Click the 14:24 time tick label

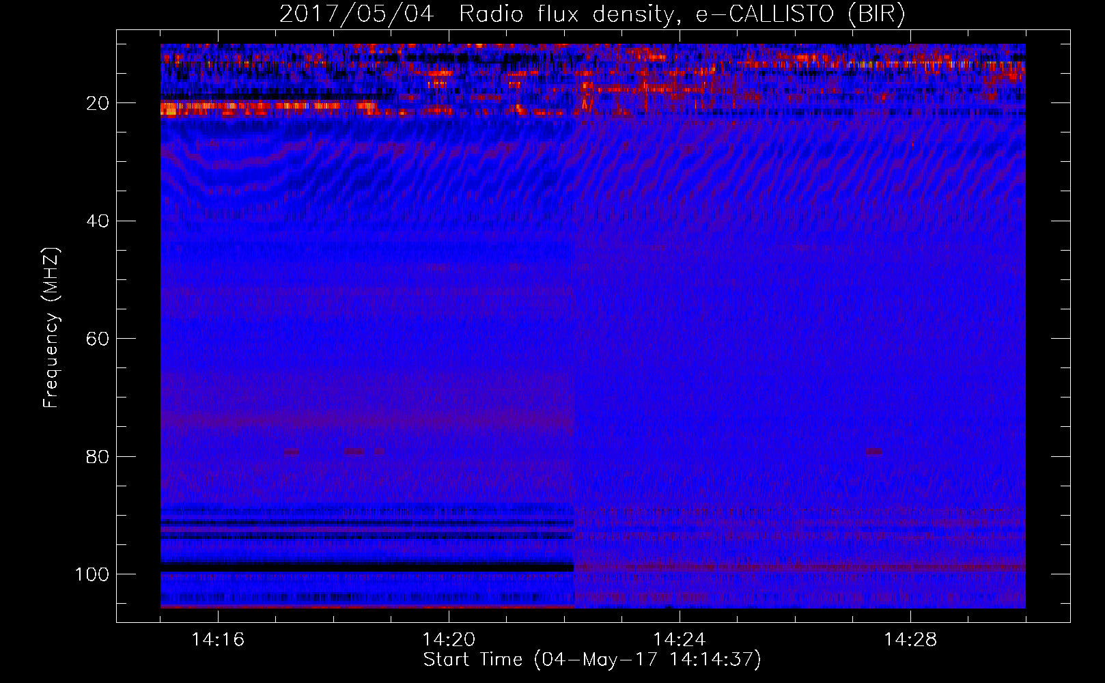click(680, 639)
